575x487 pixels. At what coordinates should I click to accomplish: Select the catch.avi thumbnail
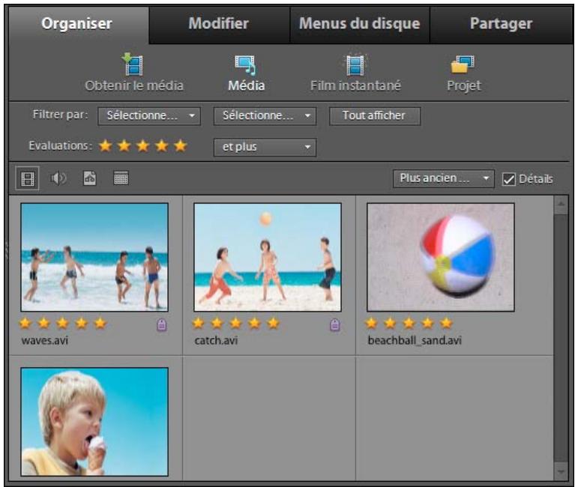click(268, 257)
